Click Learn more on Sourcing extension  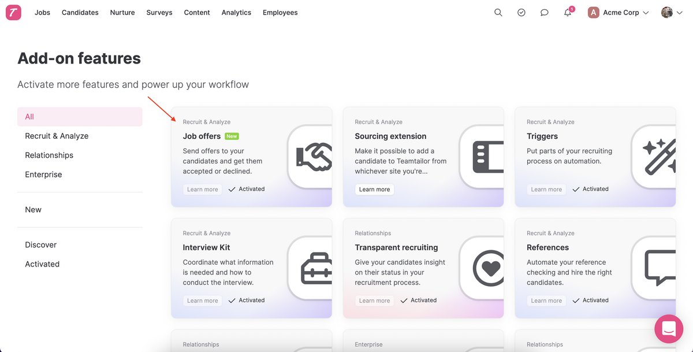point(374,190)
